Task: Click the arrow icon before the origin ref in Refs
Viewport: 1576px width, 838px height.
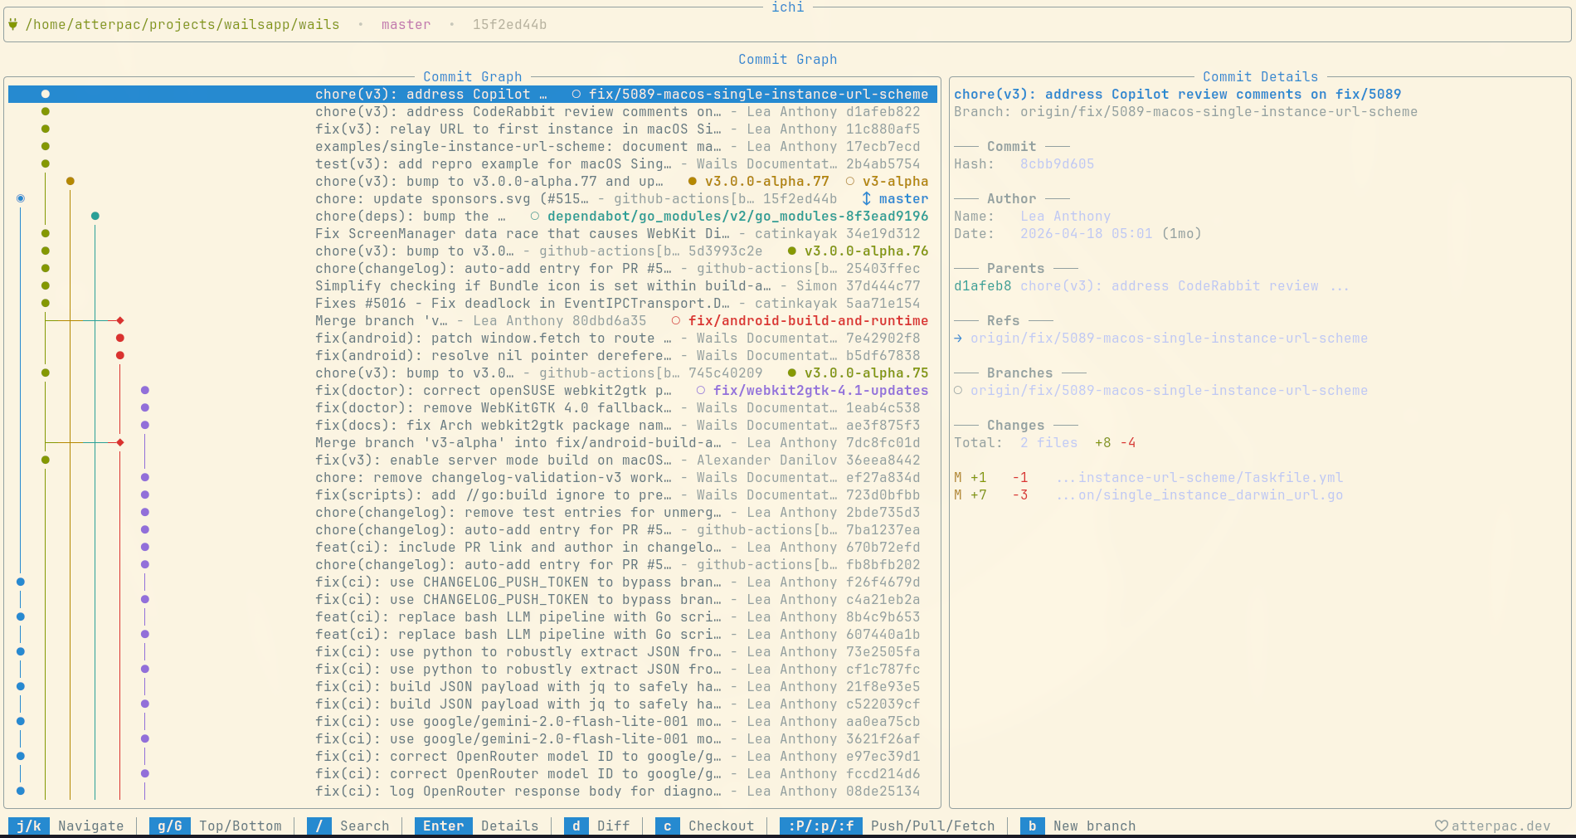Action: point(958,338)
